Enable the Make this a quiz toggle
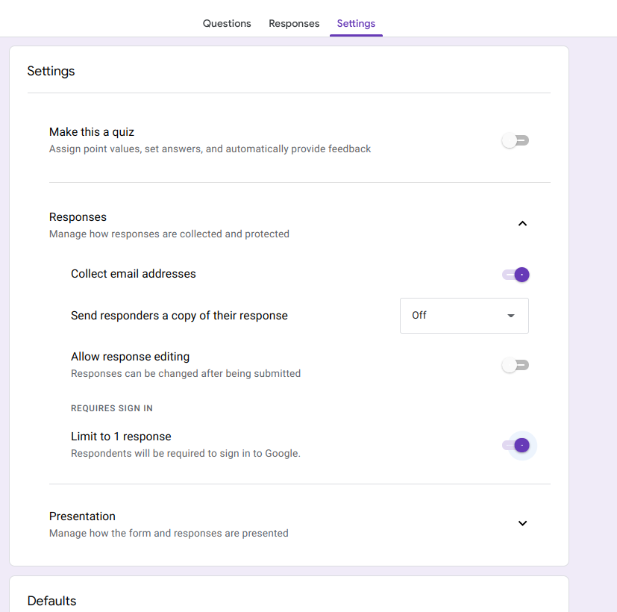Screen dimensions: 617x612 point(516,140)
